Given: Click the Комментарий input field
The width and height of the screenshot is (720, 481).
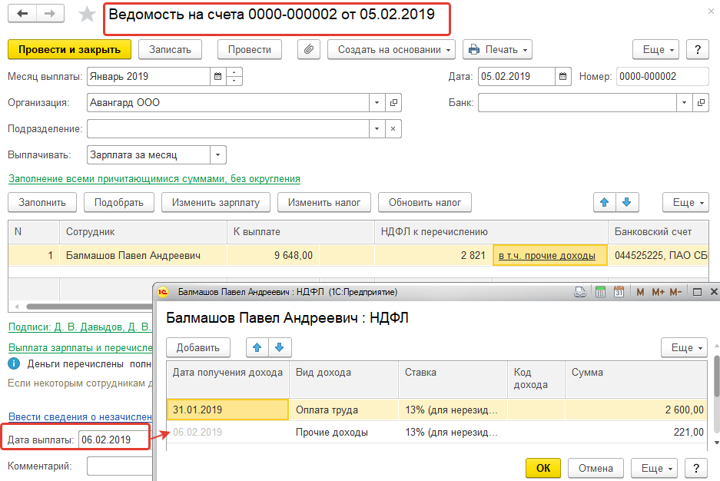Looking at the screenshot, I should [119, 466].
